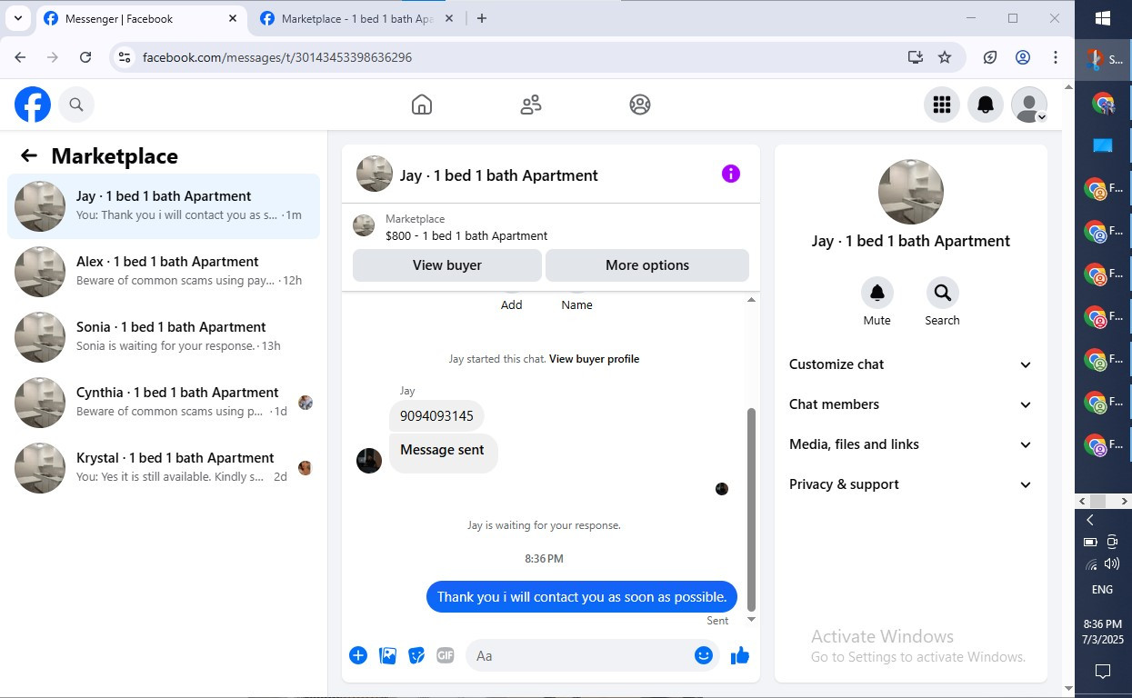Expand Privacy & support section
The width and height of the screenshot is (1132, 698).
coord(910,484)
